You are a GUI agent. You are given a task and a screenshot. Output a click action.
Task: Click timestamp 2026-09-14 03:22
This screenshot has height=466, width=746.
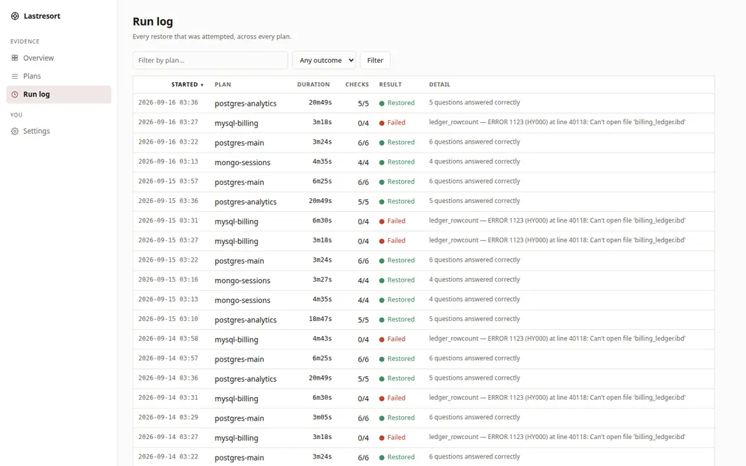tap(168, 456)
